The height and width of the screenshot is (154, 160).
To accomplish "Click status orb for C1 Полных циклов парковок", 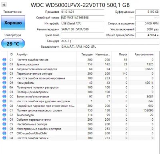I will [4, 110].
